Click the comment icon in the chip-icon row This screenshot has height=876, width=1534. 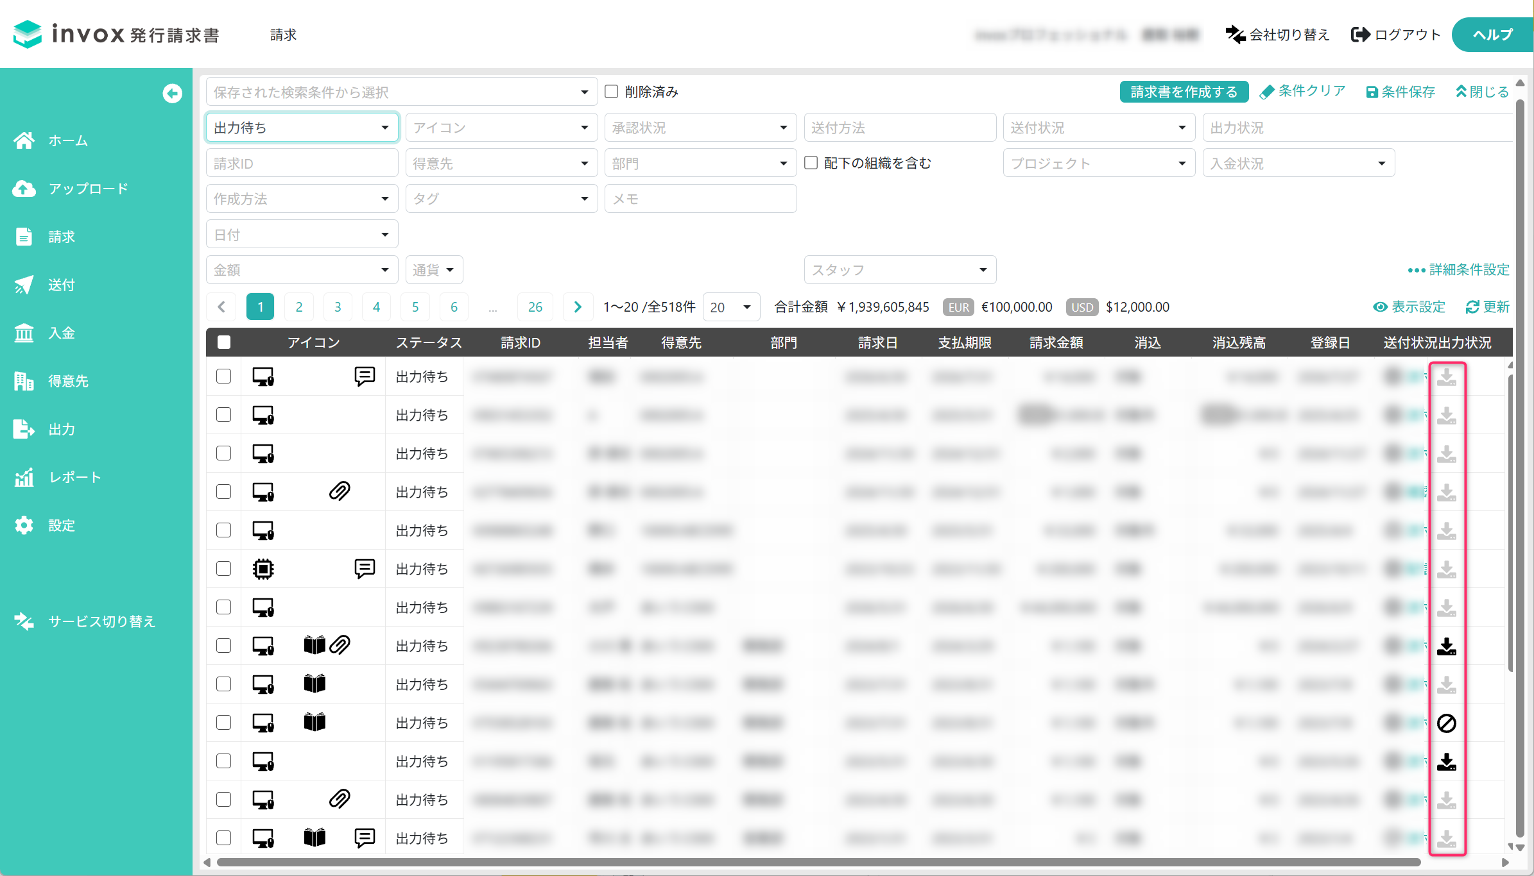[365, 569]
